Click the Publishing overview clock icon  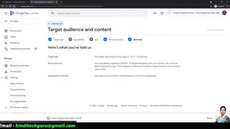tap(6, 49)
